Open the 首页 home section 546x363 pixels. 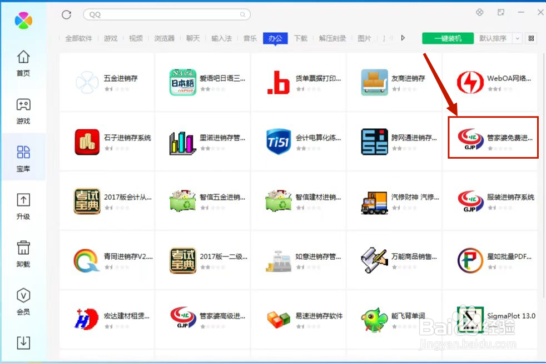coord(23,63)
